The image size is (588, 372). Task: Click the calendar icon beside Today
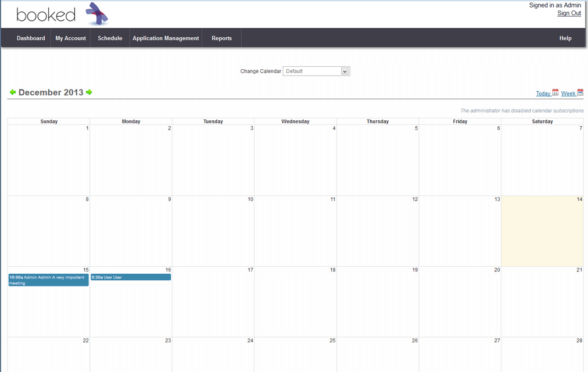point(555,92)
